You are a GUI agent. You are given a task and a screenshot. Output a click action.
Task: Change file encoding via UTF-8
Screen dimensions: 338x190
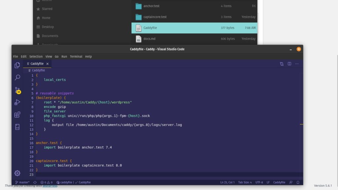[259, 182]
